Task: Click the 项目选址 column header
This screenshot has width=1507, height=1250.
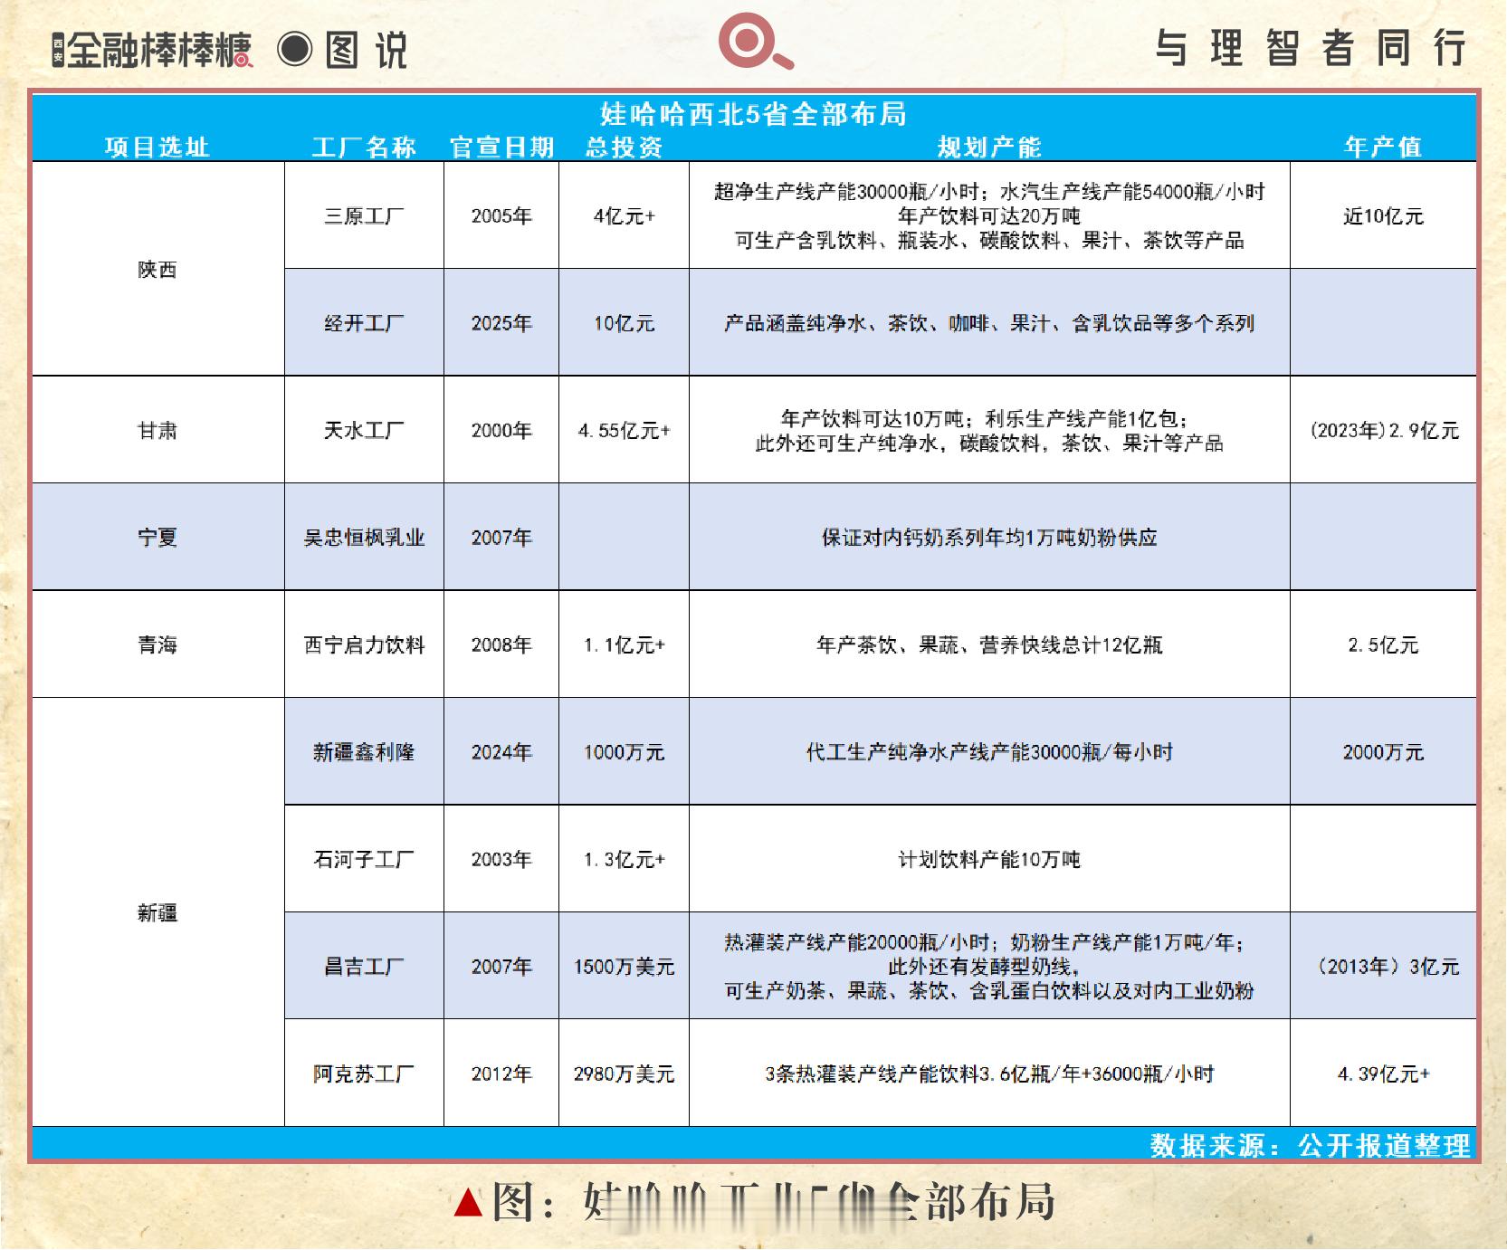Action: [x=157, y=147]
